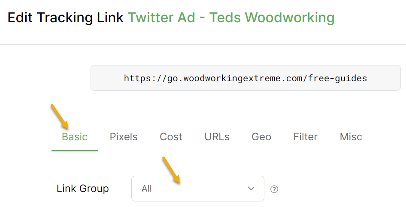406x207 pixels.
Task: Click the "Twitter Ad - Teds Woodworking" title
Action: pyautogui.click(x=231, y=18)
